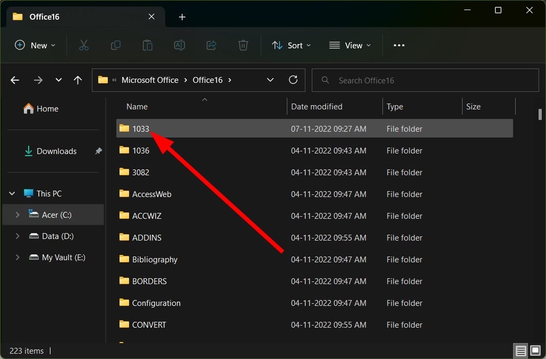Image resolution: width=546 pixels, height=359 pixels.
Task: Expand the Acer (C:) drive node
Action: (x=18, y=215)
